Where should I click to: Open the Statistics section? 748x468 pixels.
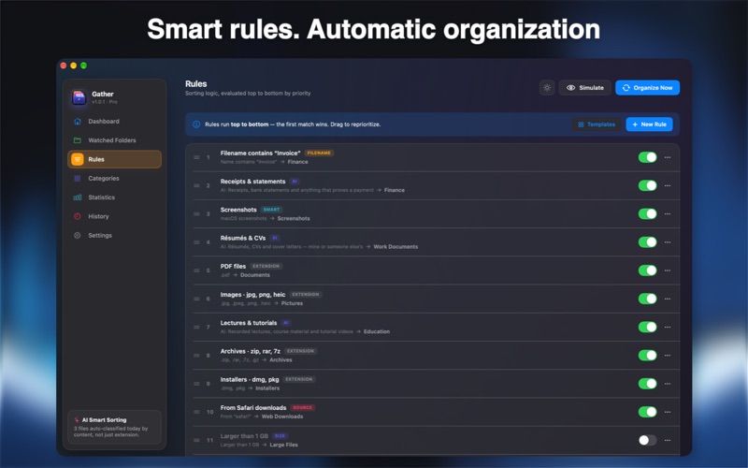point(114,197)
